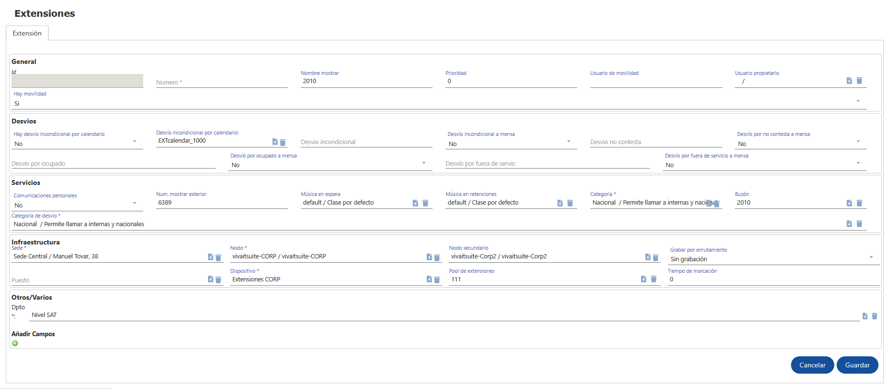Open Comunicaciones personales dropdown
Image resolution: width=890 pixels, height=389 pixels.
135,203
